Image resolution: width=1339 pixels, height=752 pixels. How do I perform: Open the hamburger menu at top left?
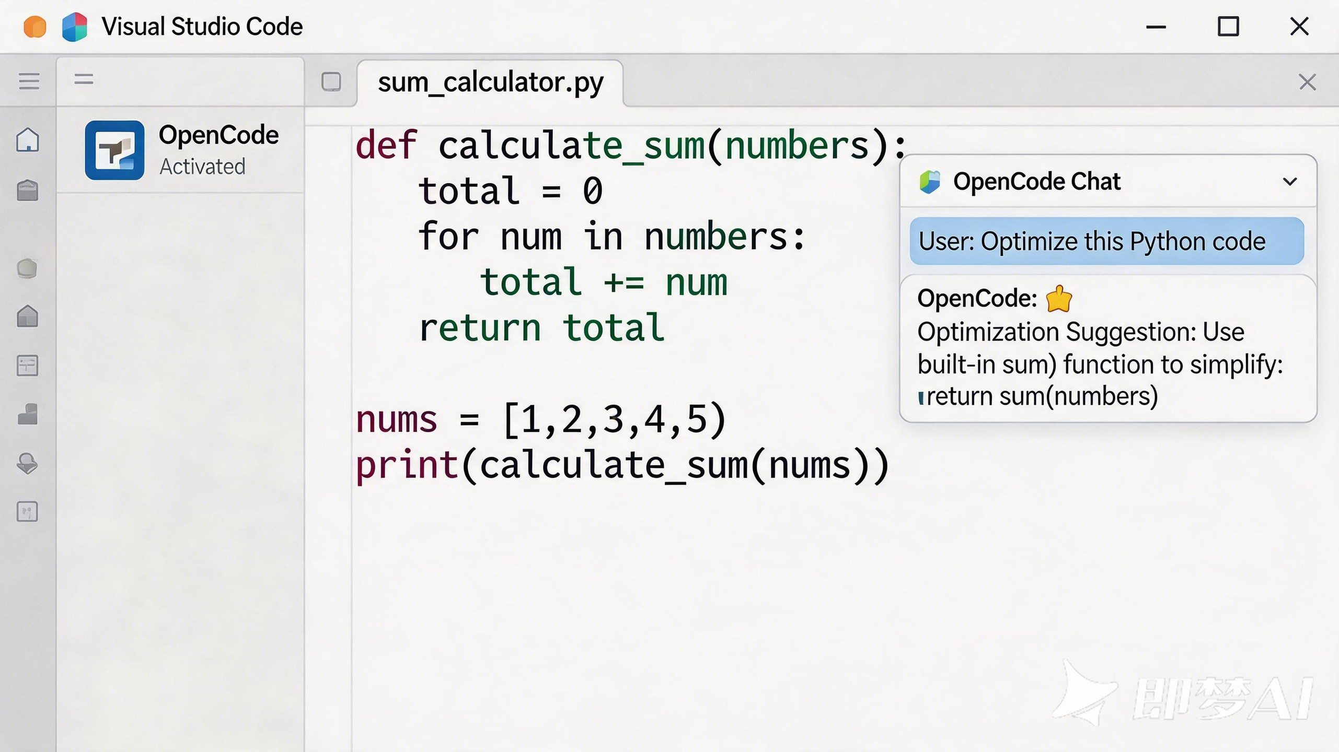(29, 81)
